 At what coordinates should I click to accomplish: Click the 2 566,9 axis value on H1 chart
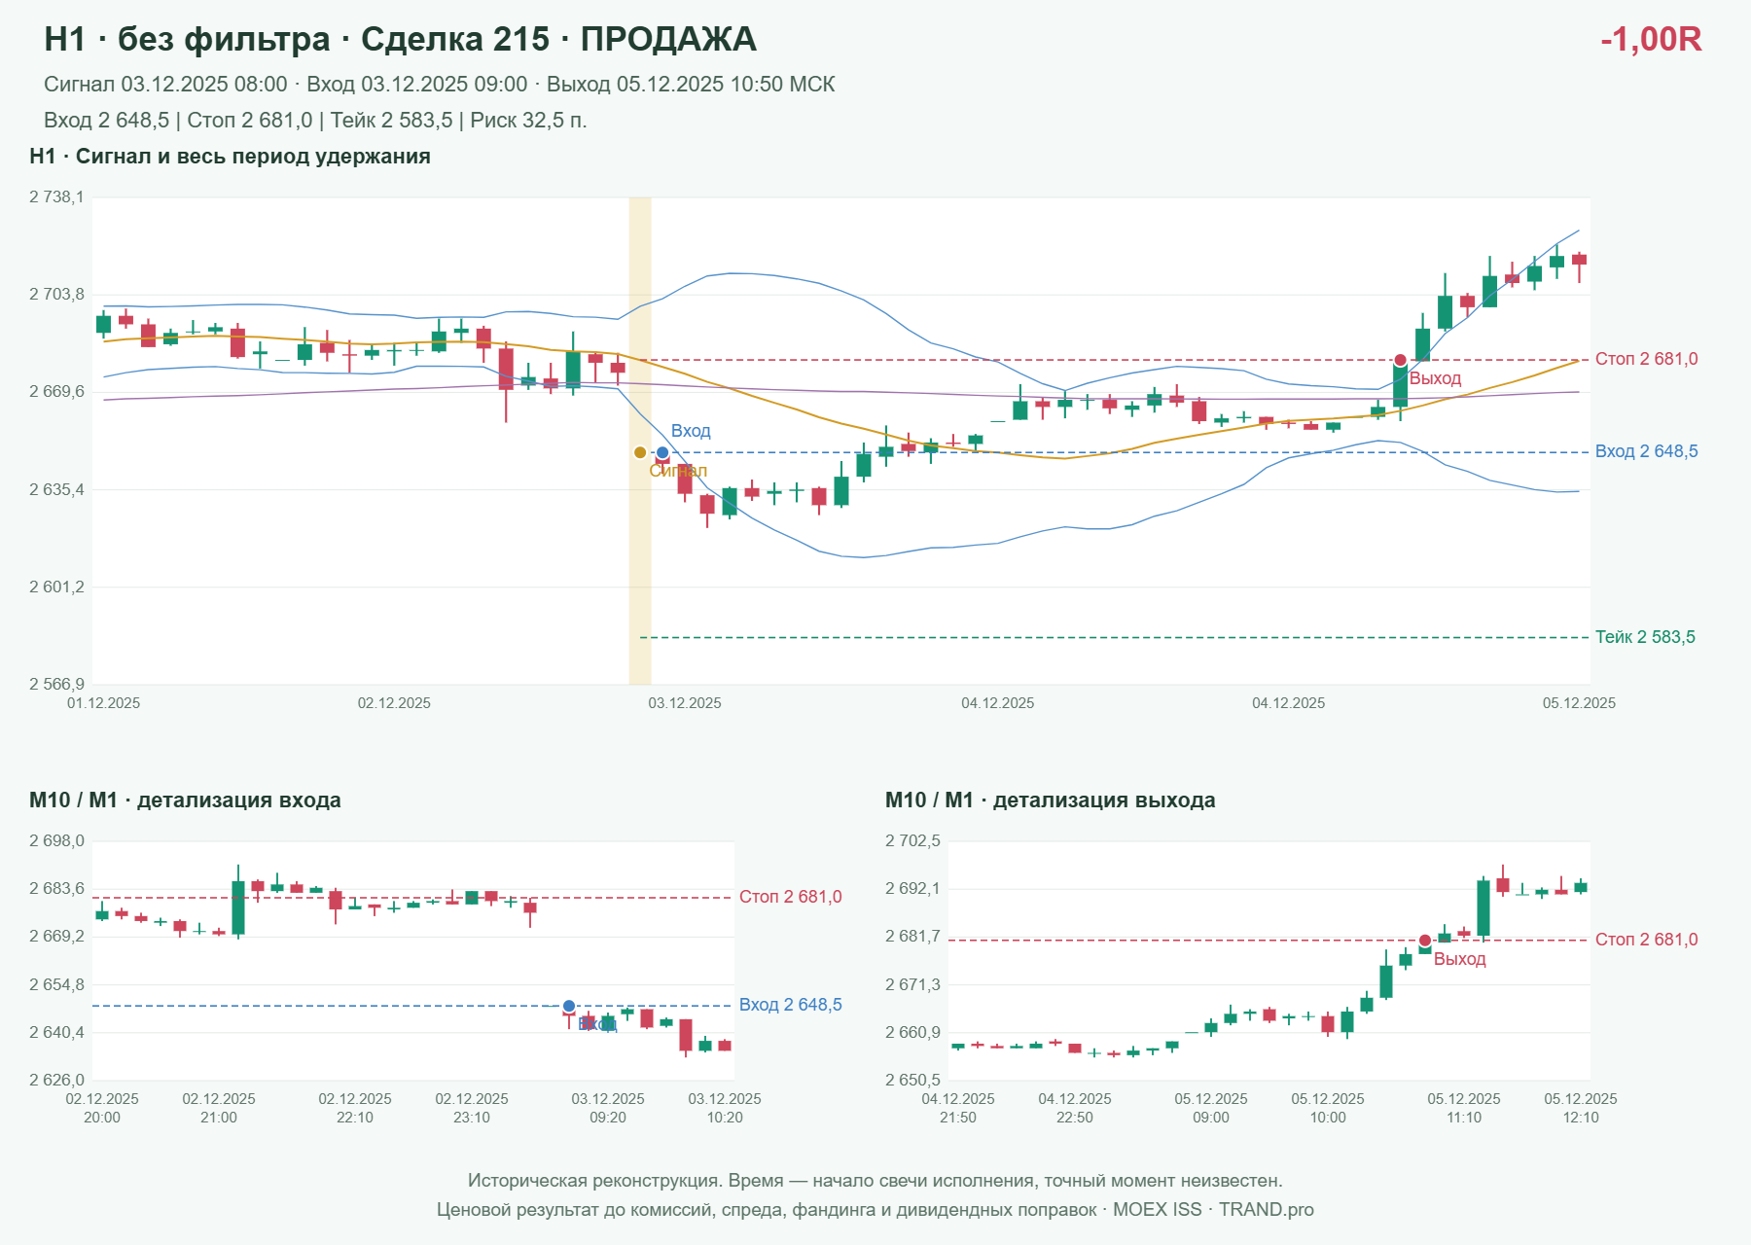56,684
